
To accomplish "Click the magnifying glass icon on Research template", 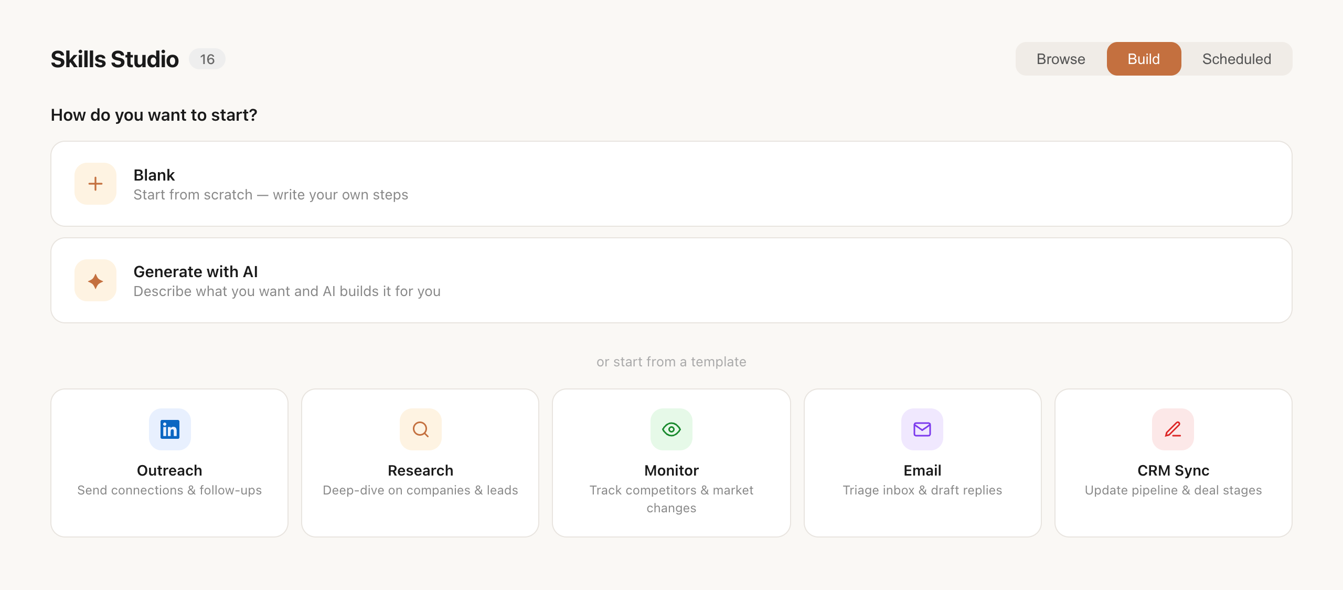I will pos(420,429).
